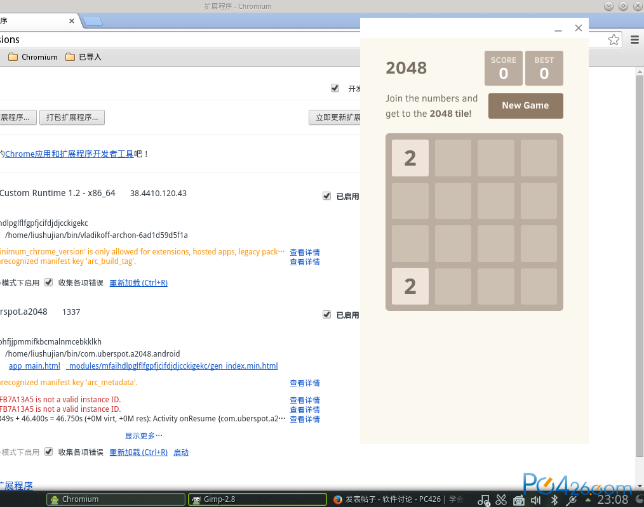Viewport: 644px width, 507px height.
Task: Click the volume speaker tray icon
Action: [536, 500]
